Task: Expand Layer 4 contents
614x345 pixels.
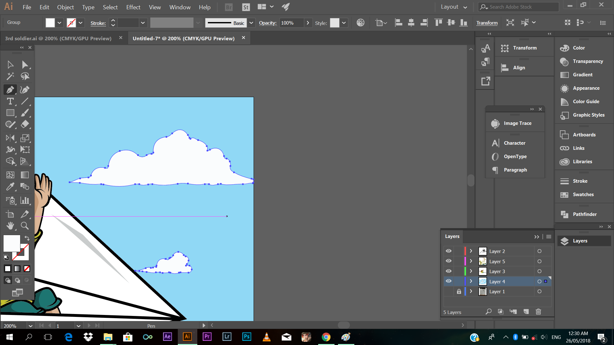Action: tap(471, 281)
